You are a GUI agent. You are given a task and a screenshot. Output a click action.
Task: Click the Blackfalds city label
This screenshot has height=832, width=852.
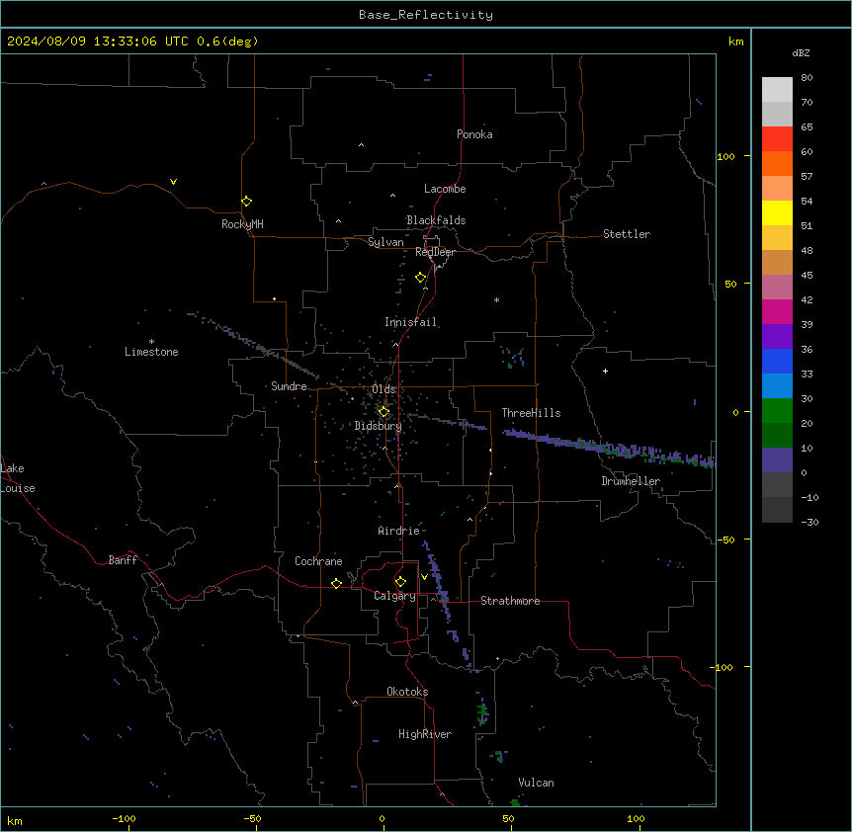pos(436,220)
